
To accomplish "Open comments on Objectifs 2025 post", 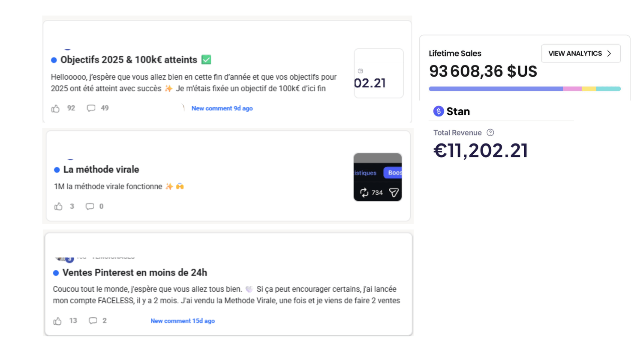I will coord(91,108).
